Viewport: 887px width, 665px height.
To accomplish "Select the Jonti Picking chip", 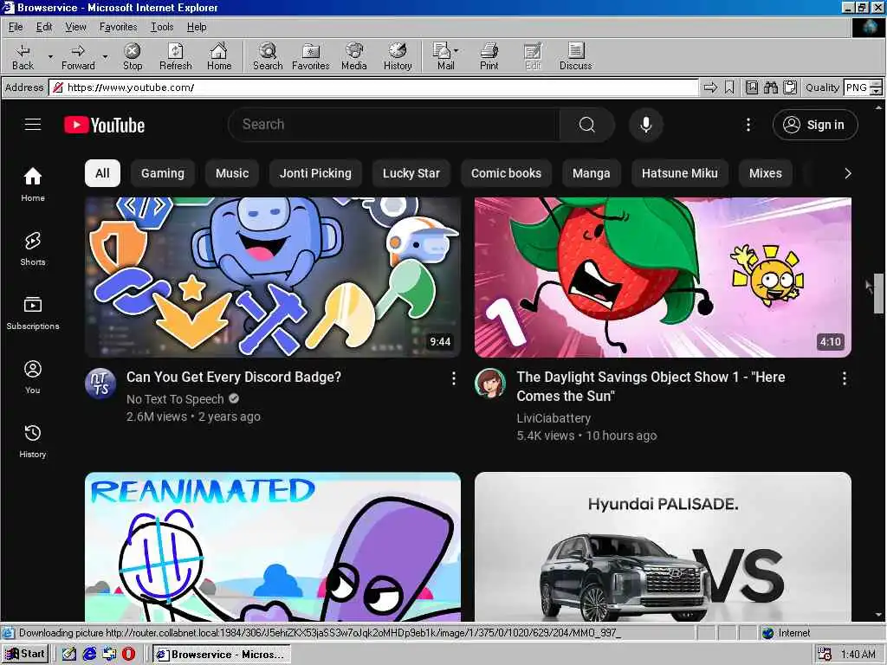I will tap(315, 173).
